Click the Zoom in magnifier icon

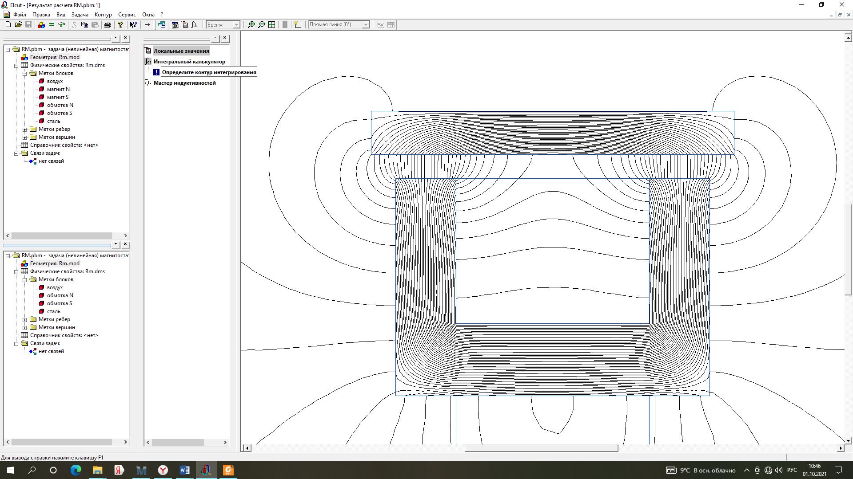(251, 25)
